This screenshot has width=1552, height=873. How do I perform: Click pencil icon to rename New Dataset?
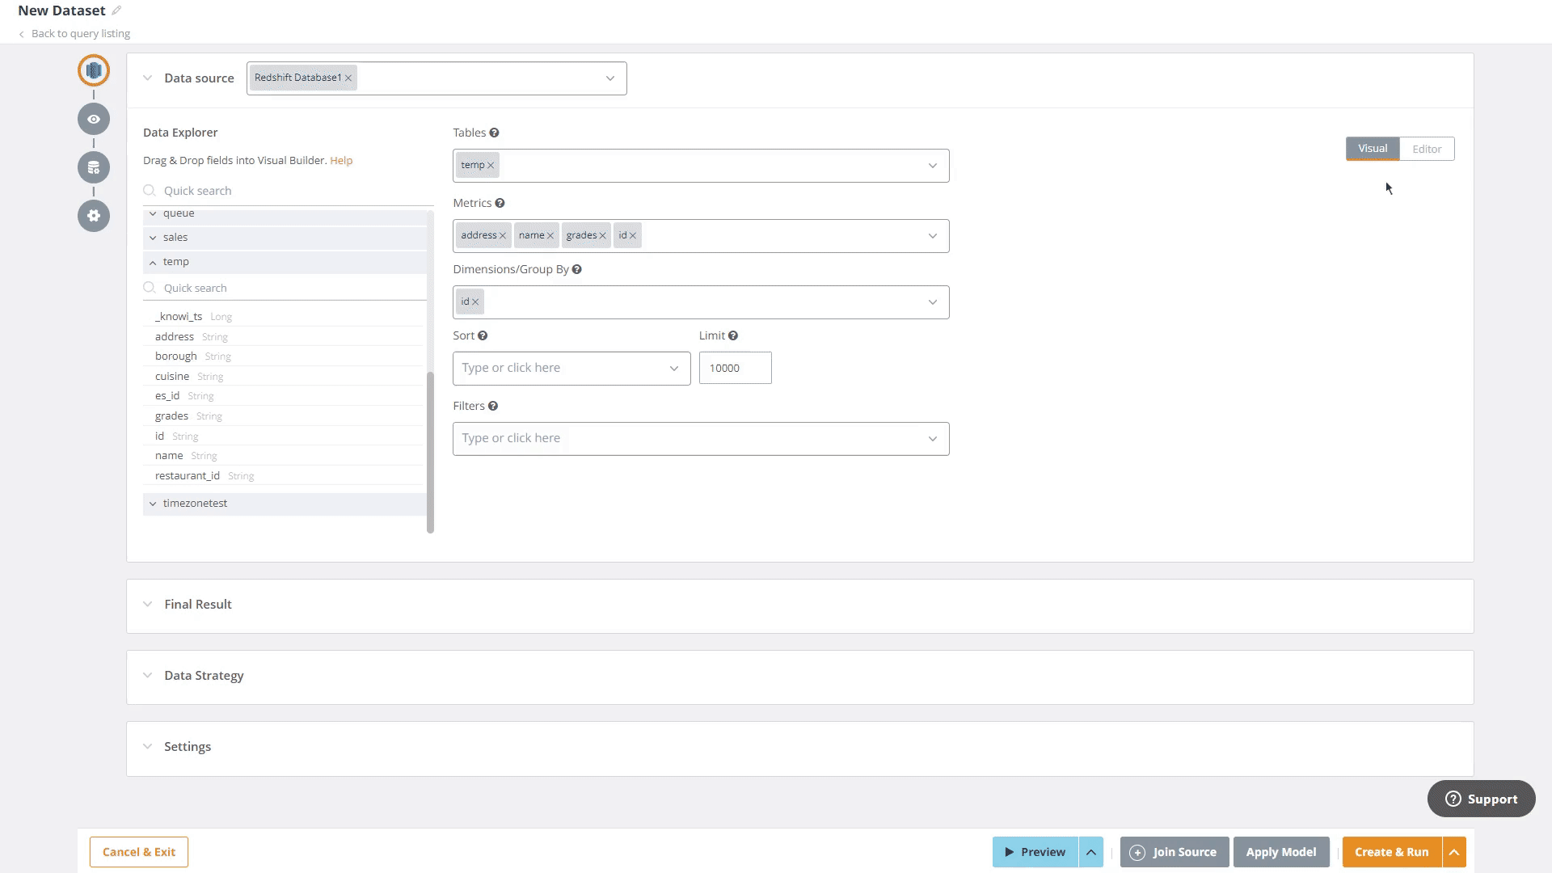(x=116, y=11)
